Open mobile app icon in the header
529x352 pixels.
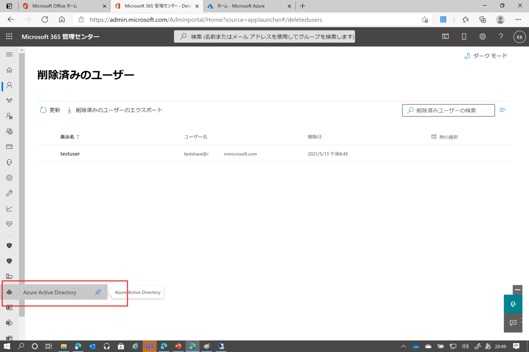464,37
